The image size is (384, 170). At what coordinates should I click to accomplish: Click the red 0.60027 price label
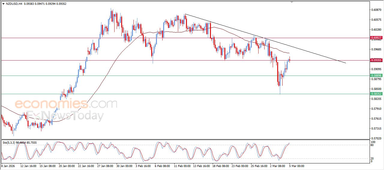[x=376, y=38]
